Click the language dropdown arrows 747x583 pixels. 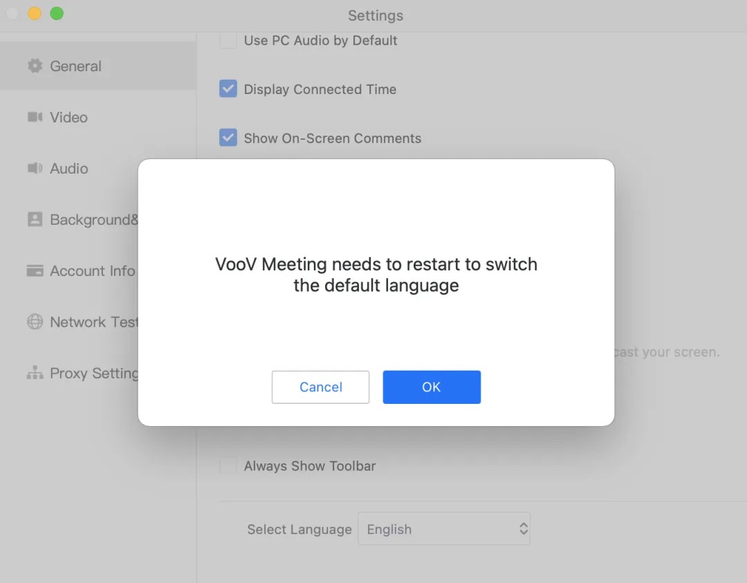[524, 528]
